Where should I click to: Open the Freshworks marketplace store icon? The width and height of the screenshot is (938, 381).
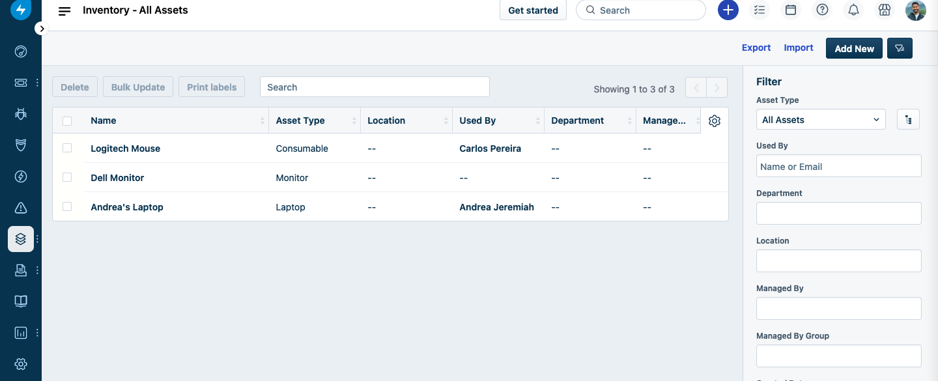tap(884, 10)
